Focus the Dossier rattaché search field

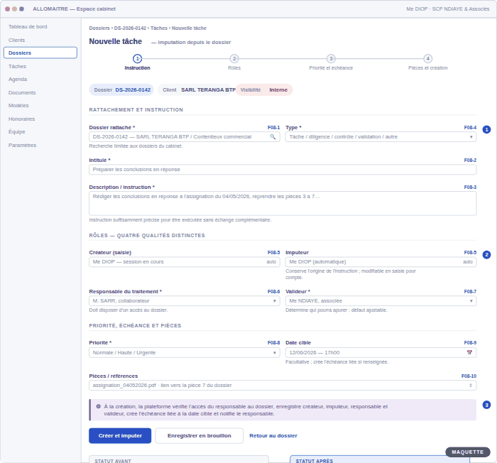coord(185,136)
